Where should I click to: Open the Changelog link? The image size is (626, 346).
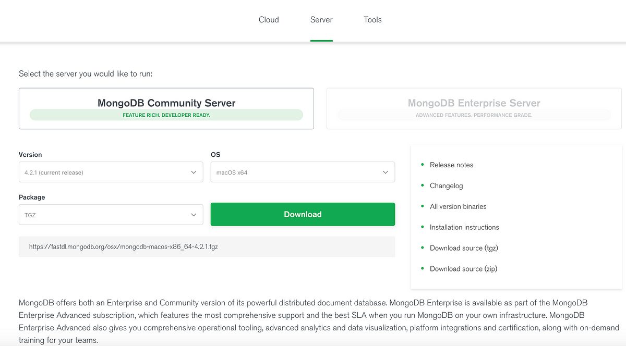(446, 186)
